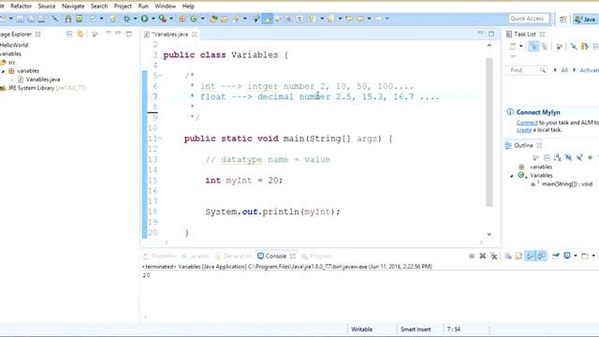Toggle Hide Fields in Outline
Image resolution: width=599 pixels, height=337 pixels.
[568, 157]
